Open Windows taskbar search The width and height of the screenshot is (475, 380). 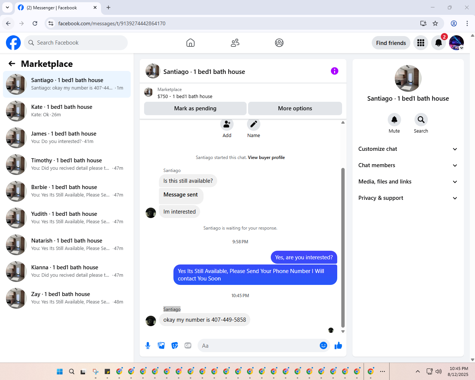click(72, 371)
